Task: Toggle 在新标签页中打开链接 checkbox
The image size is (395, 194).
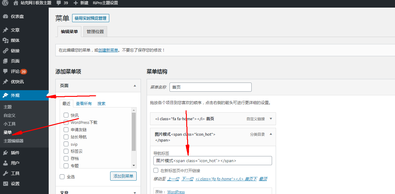Action: pyautogui.click(x=156, y=171)
